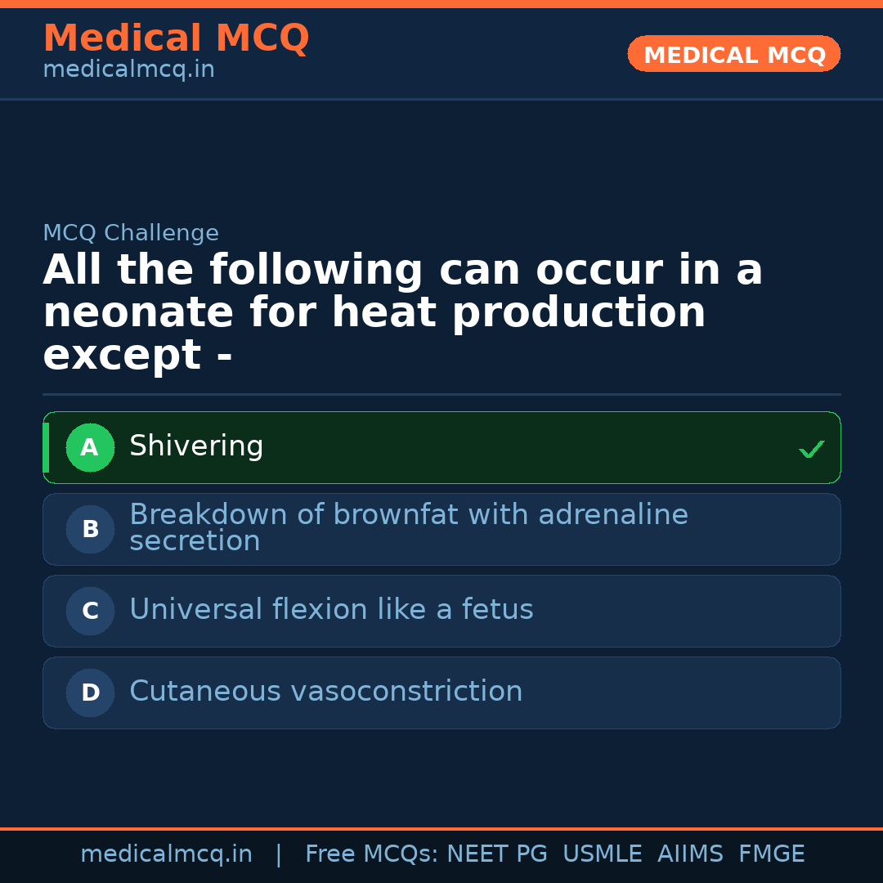Select the Shivering answer text
The width and height of the screenshot is (883, 883).
(196, 446)
